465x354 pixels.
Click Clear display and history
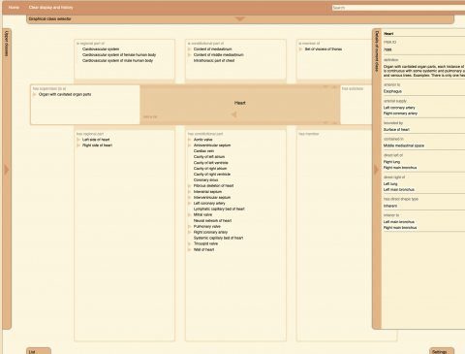pos(51,8)
